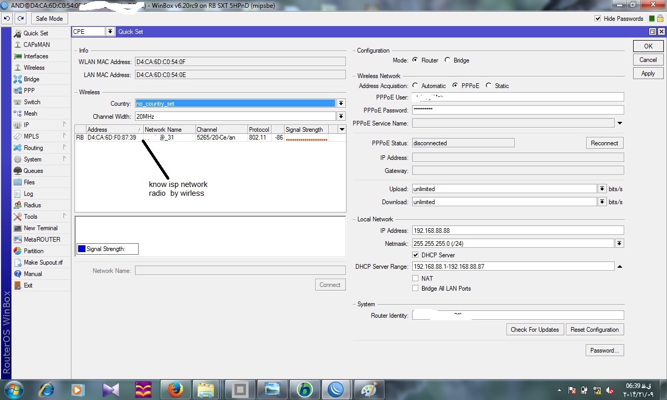Open the Upload limit dropdown
This screenshot has height=400, width=667.
[x=602, y=189]
